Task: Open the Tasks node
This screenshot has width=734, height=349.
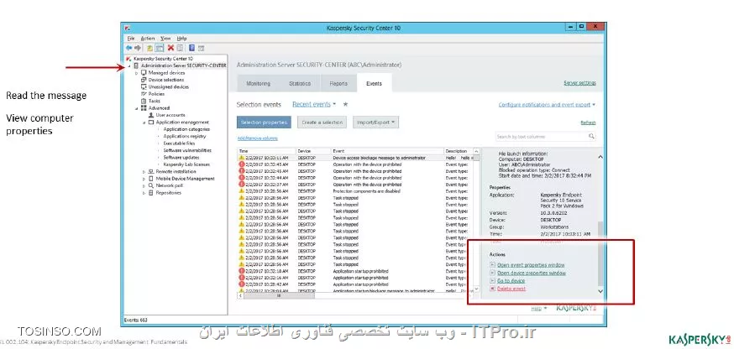Action: [154, 101]
